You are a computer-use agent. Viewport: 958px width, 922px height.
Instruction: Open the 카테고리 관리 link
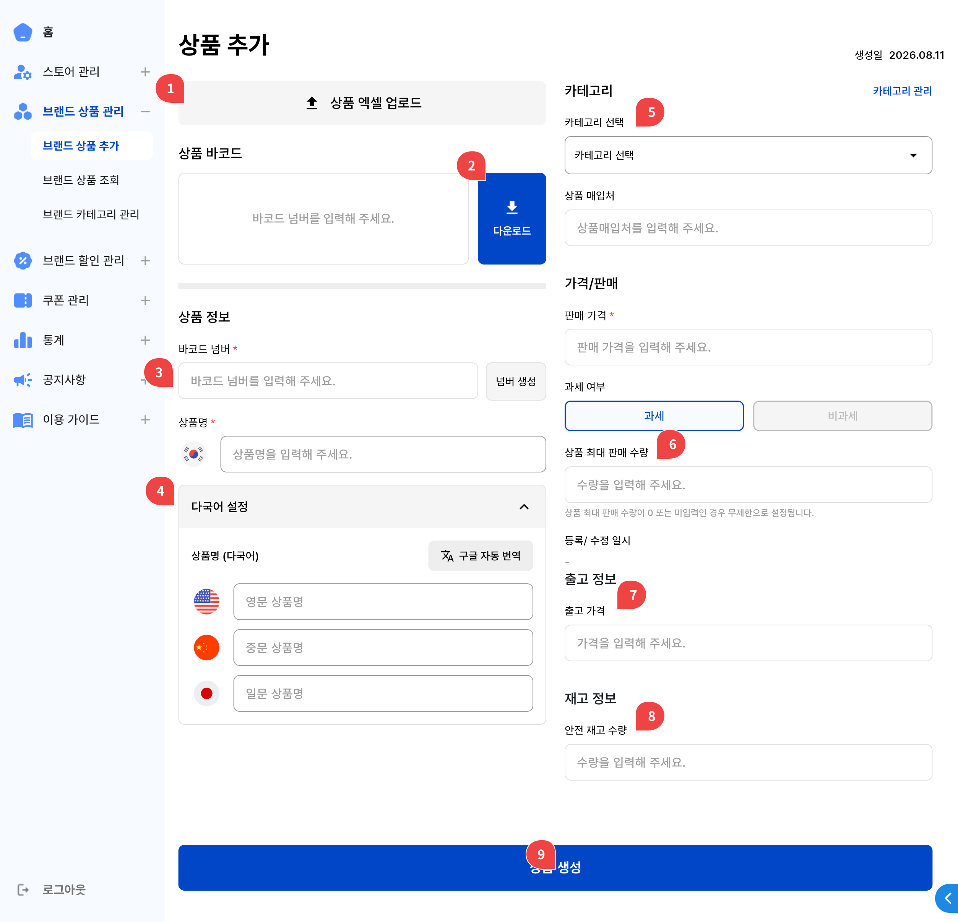pyautogui.click(x=902, y=91)
